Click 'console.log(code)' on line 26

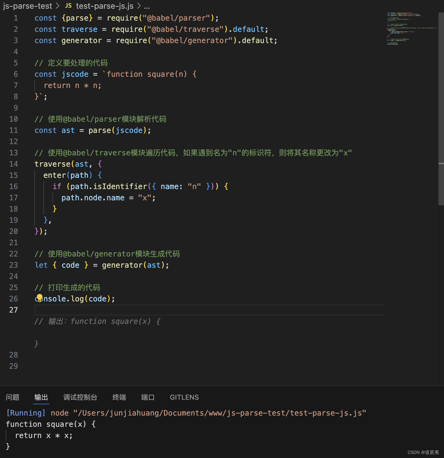click(73, 299)
